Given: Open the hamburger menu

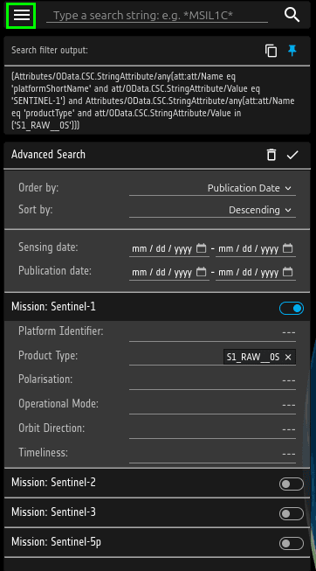Looking at the screenshot, I should coord(22,15).
